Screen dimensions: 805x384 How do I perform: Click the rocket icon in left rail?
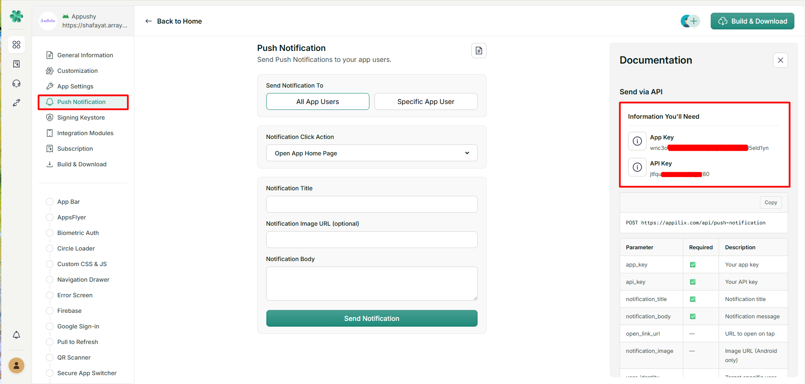(16, 103)
